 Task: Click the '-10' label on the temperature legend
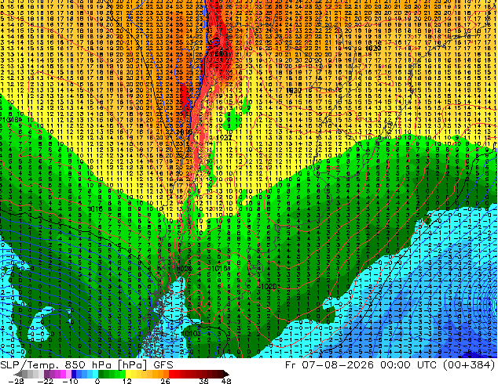[x=70, y=381]
